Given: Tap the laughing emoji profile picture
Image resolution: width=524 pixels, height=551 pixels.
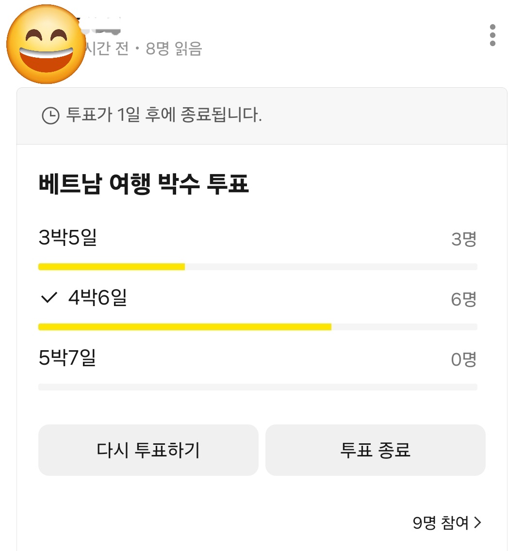Looking at the screenshot, I should pyautogui.click(x=47, y=45).
